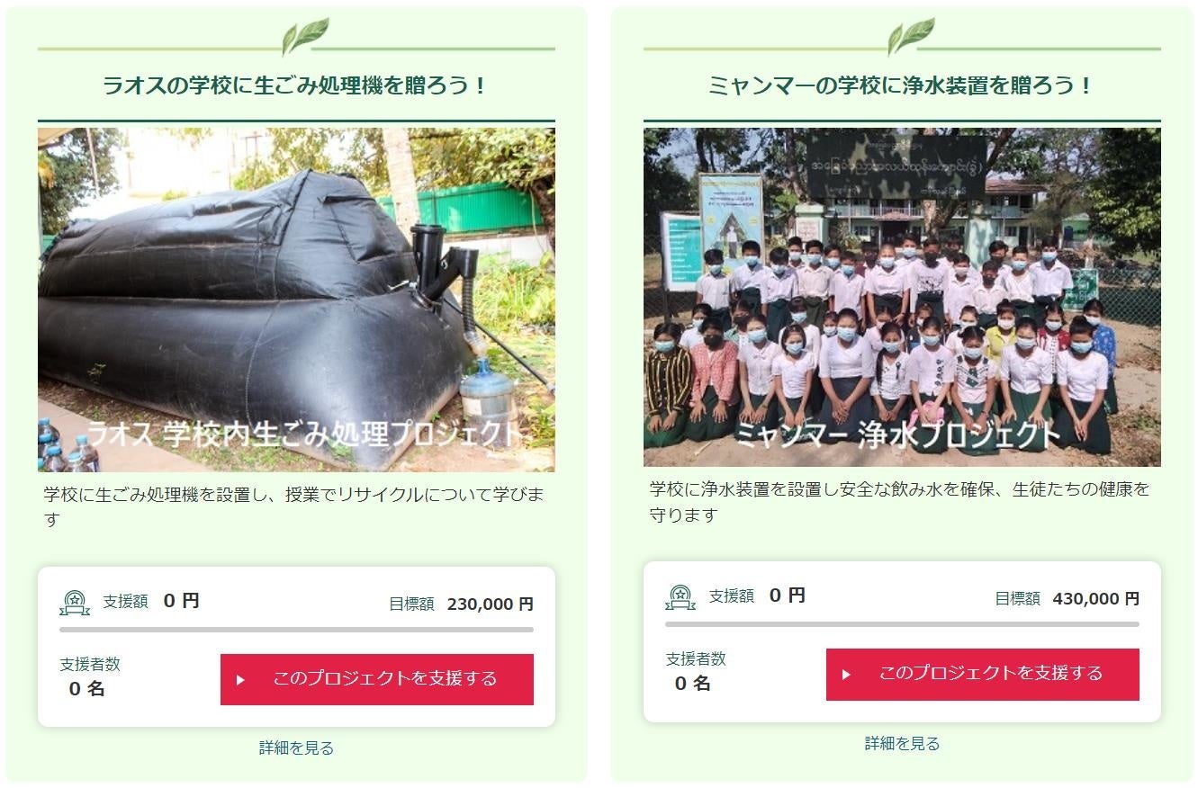Click the arrow icon on the Laos support button

point(240,680)
